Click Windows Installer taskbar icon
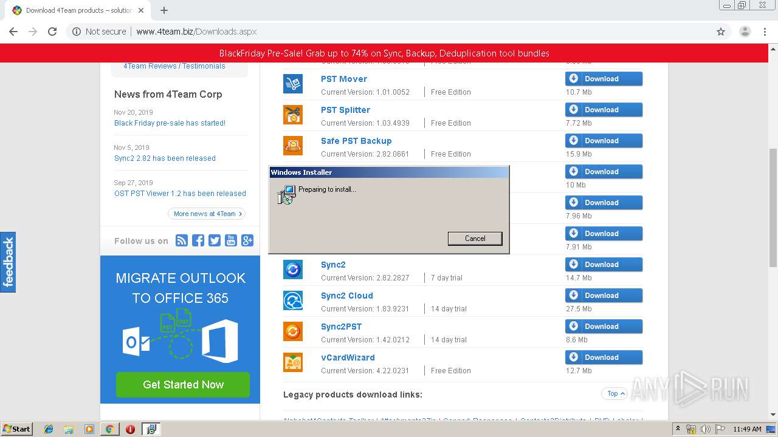Image resolution: width=778 pixels, height=437 pixels. (x=151, y=429)
